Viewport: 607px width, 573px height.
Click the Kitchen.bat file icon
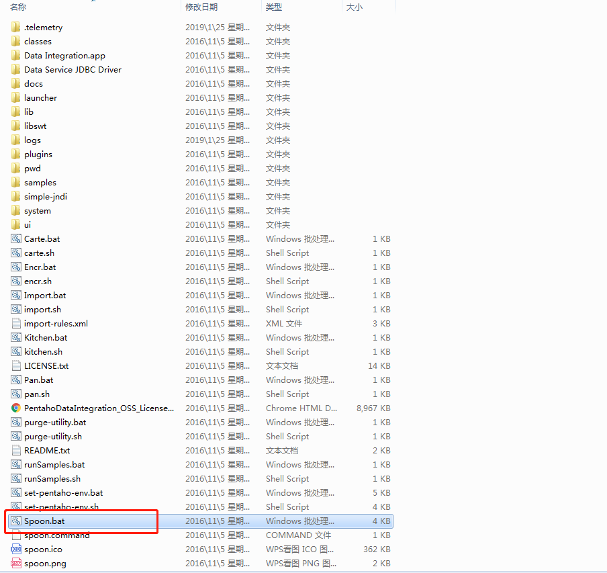tap(16, 338)
